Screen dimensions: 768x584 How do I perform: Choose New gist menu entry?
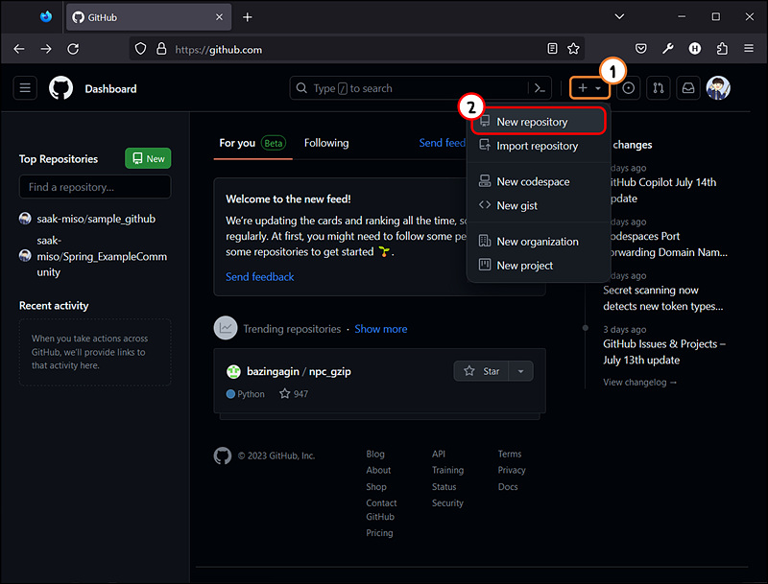(x=539, y=205)
